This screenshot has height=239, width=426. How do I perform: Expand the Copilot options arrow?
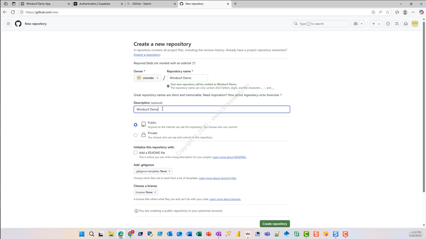[361, 24]
